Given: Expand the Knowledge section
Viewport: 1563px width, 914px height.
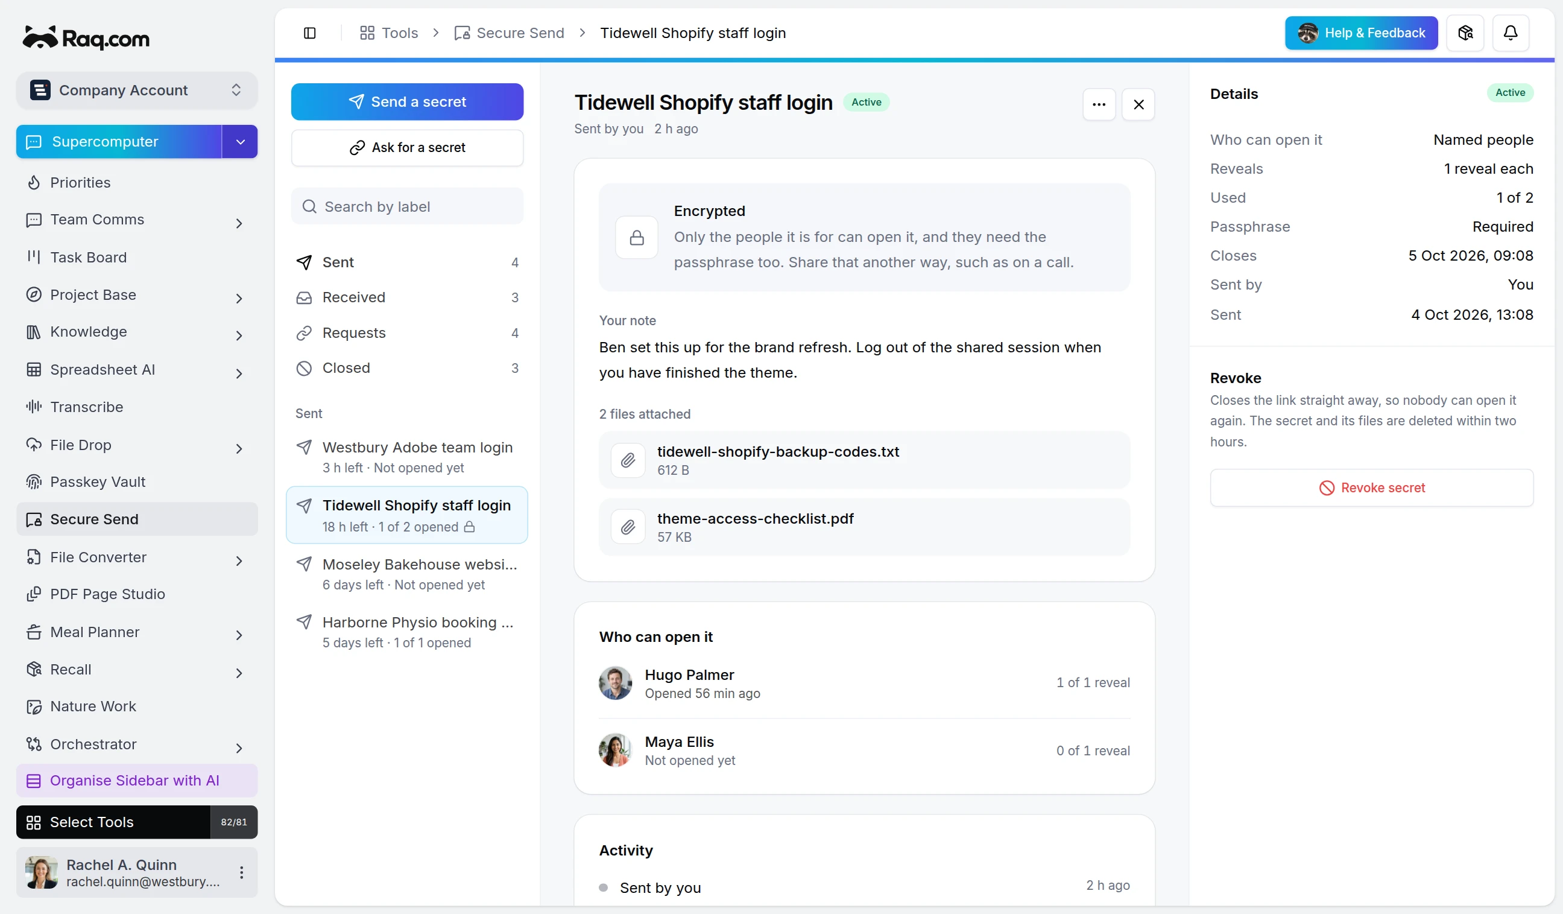Looking at the screenshot, I should click(239, 335).
